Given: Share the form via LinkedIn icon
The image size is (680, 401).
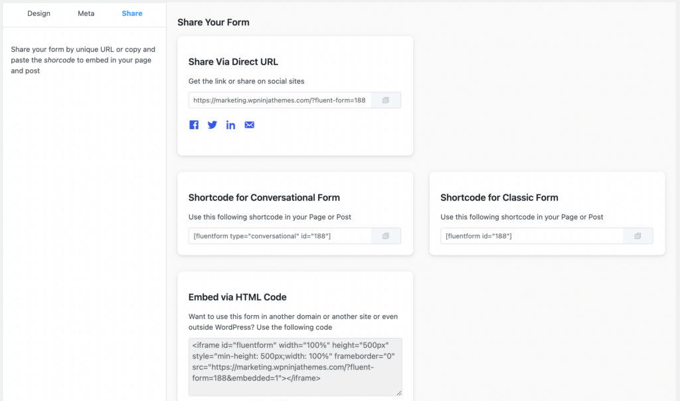Looking at the screenshot, I should [230, 125].
